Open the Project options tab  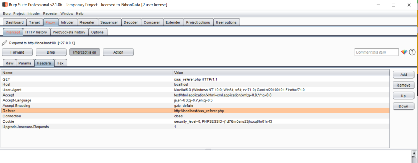tap(198, 22)
